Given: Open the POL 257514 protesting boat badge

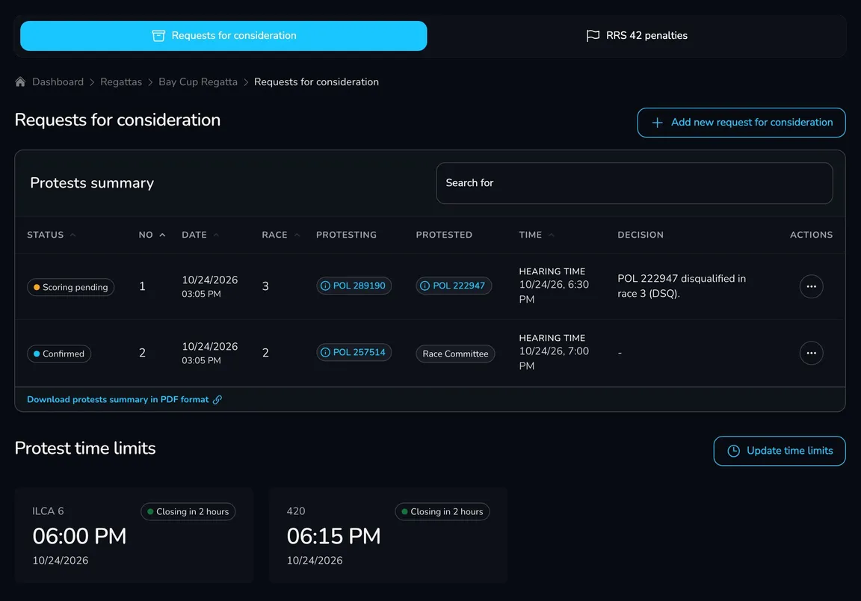Looking at the screenshot, I should 354,352.
